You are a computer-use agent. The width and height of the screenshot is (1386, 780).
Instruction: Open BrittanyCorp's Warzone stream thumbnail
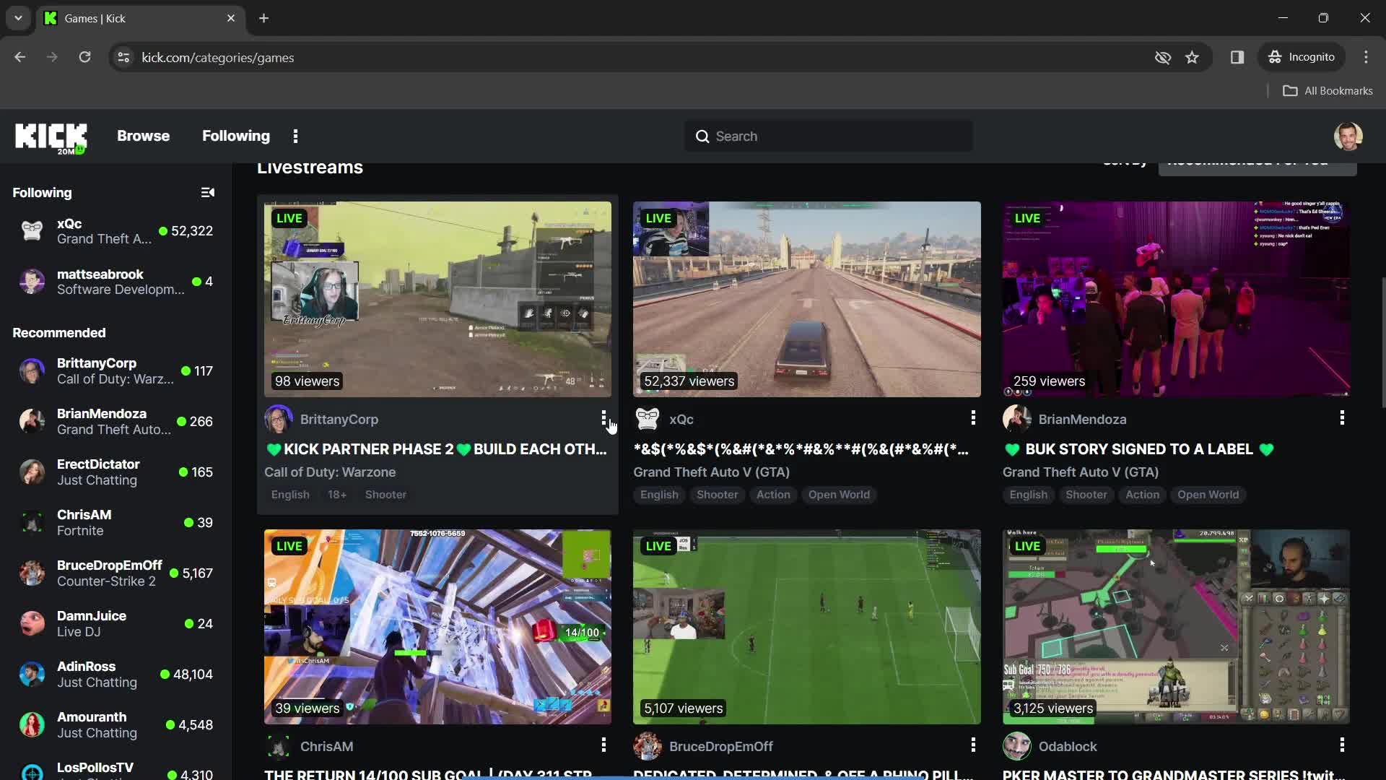coord(437,299)
